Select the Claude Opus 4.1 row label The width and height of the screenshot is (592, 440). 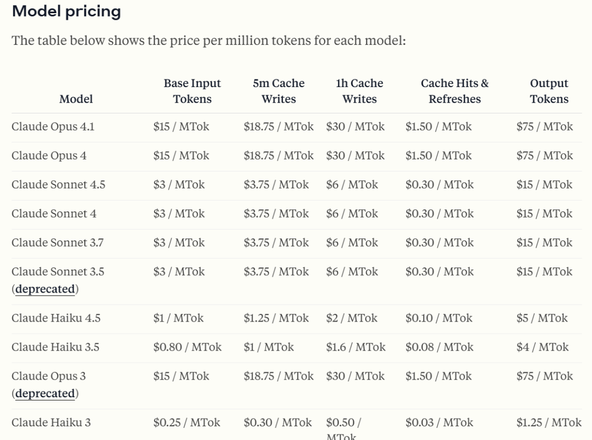pyautogui.click(x=53, y=127)
